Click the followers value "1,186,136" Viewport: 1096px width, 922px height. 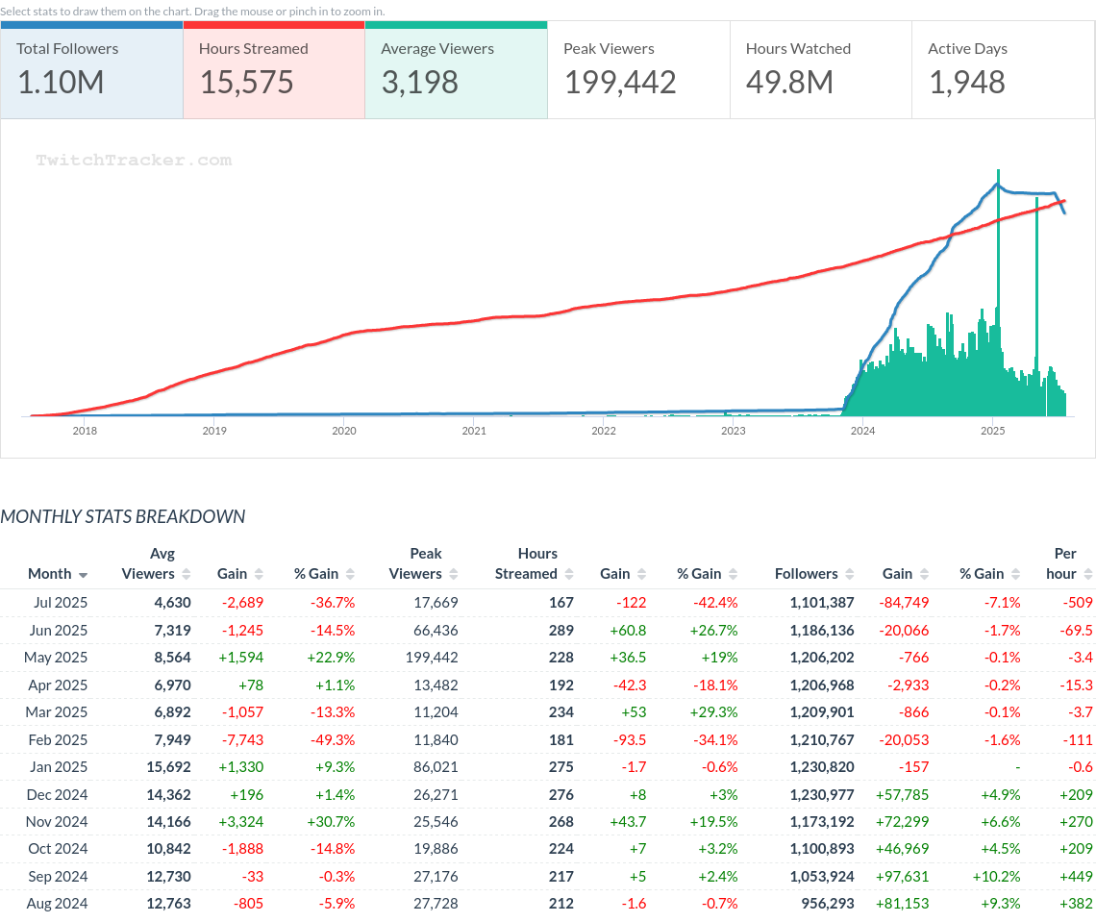coord(822,631)
